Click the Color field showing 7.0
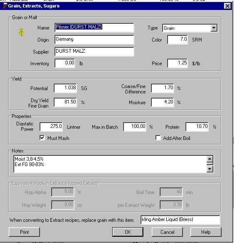The image size is (234, 243). tap(177, 40)
